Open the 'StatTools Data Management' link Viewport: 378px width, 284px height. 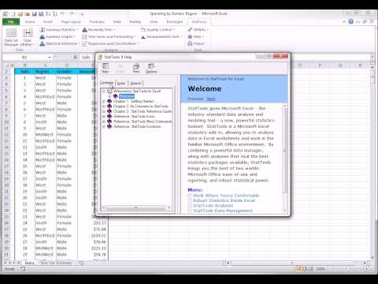[x=223, y=211]
